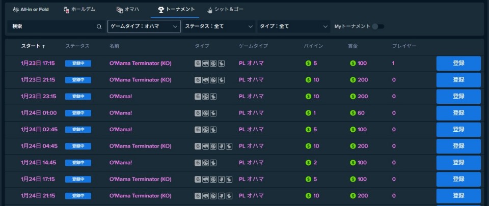Switch to the オマハ tab
Image resolution: width=489 pixels, height=206 pixels.
coord(127,10)
